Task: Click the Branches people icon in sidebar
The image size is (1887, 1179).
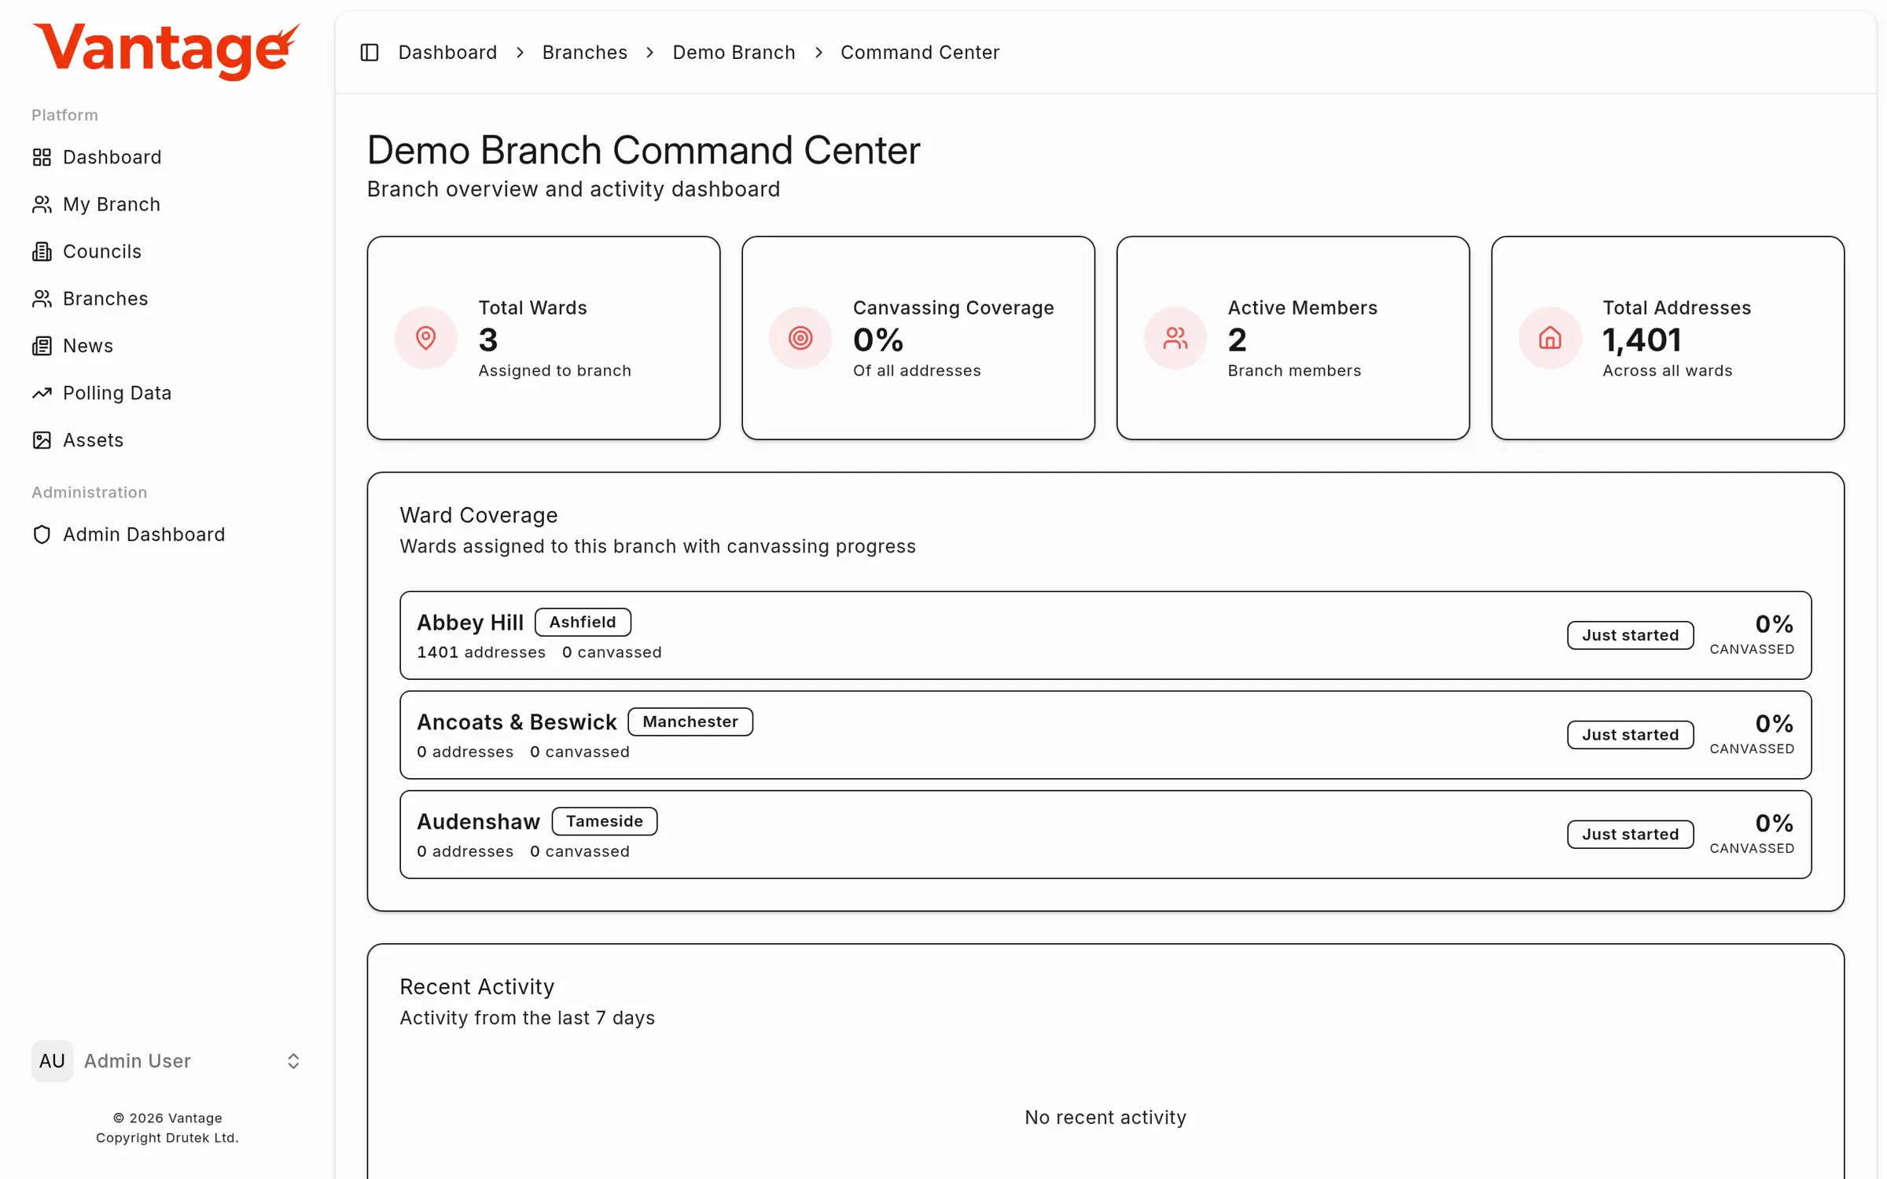Action: point(42,299)
